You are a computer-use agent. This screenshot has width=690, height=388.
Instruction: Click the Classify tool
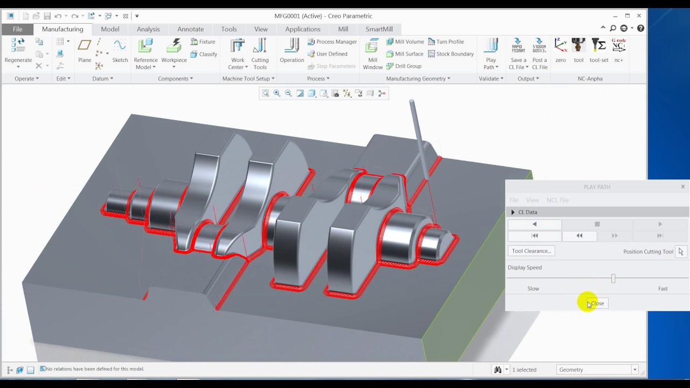204,54
